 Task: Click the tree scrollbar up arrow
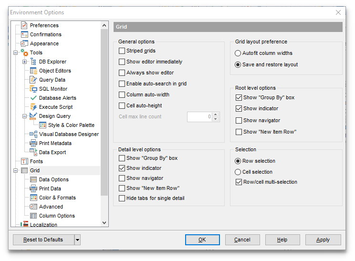[x=104, y=25]
